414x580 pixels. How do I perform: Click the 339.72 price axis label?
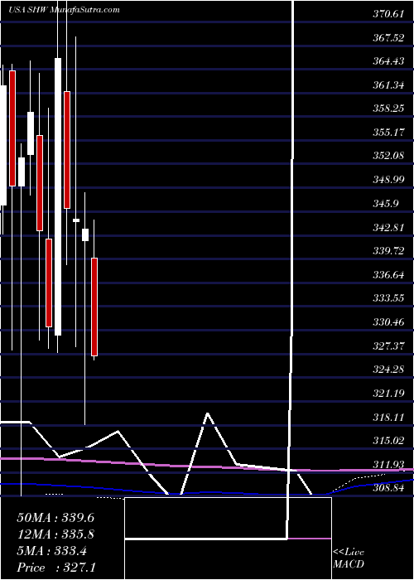[x=389, y=252]
